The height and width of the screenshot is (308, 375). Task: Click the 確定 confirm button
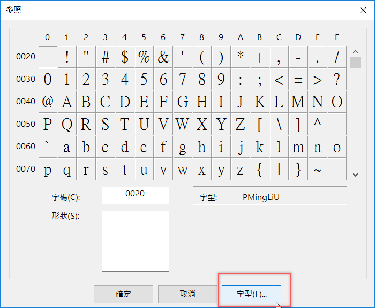(x=123, y=294)
